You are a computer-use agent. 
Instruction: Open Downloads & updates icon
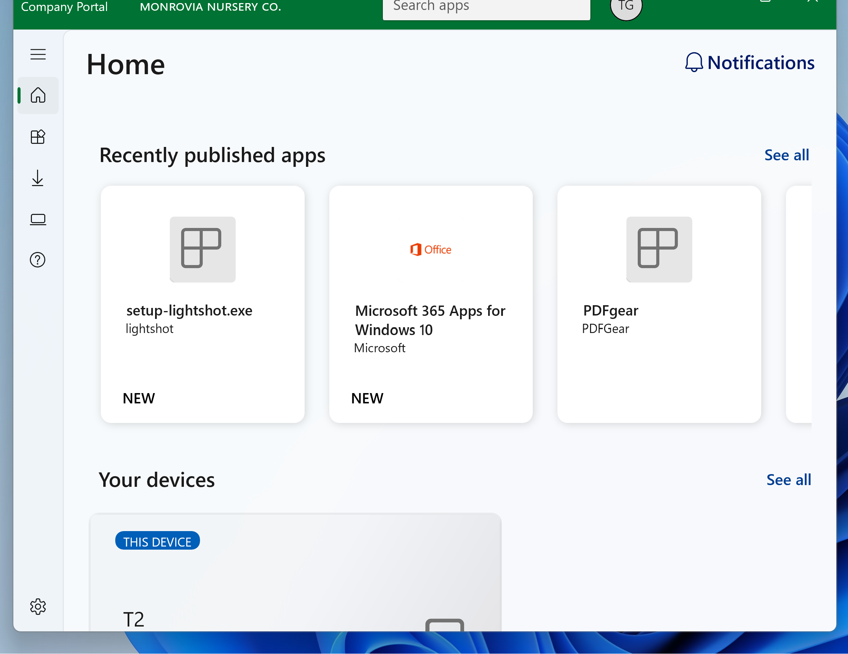click(38, 178)
